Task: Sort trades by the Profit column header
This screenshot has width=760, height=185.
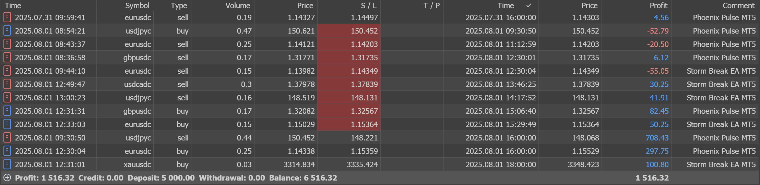Action: point(658,5)
